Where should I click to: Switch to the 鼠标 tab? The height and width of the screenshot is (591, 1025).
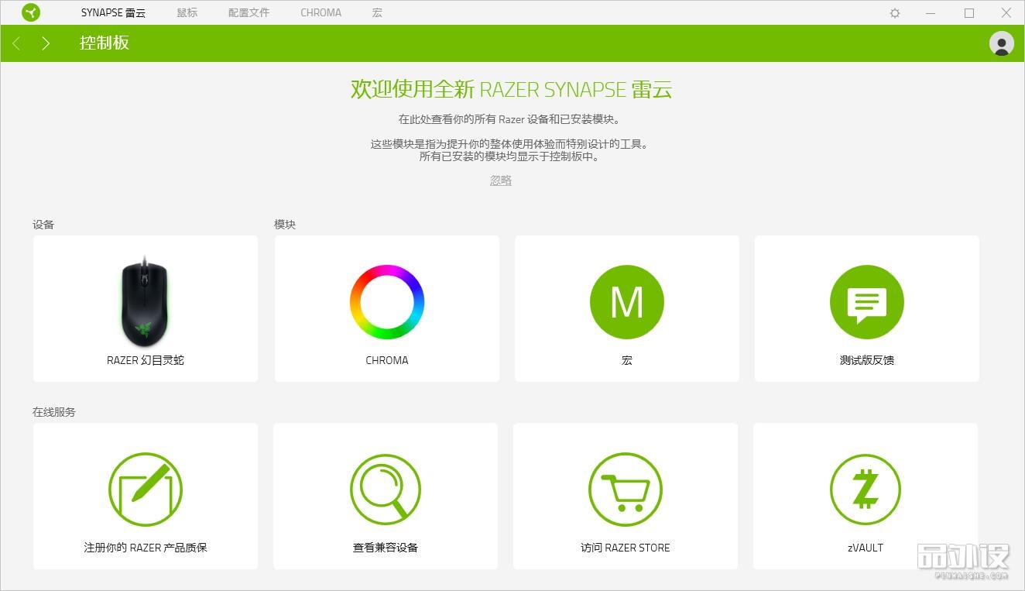(x=187, y=13)
